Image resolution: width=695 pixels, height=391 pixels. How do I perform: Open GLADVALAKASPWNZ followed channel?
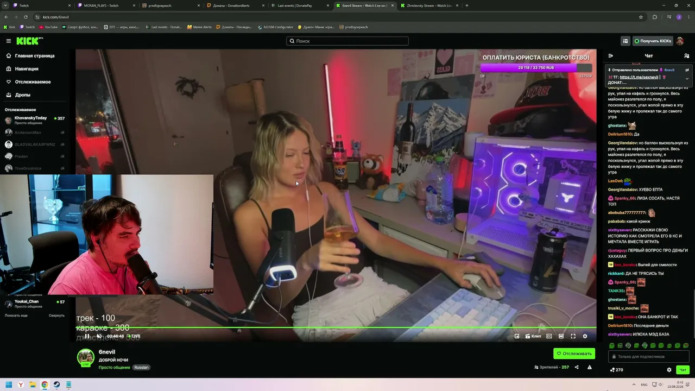[x=35, y=144]
